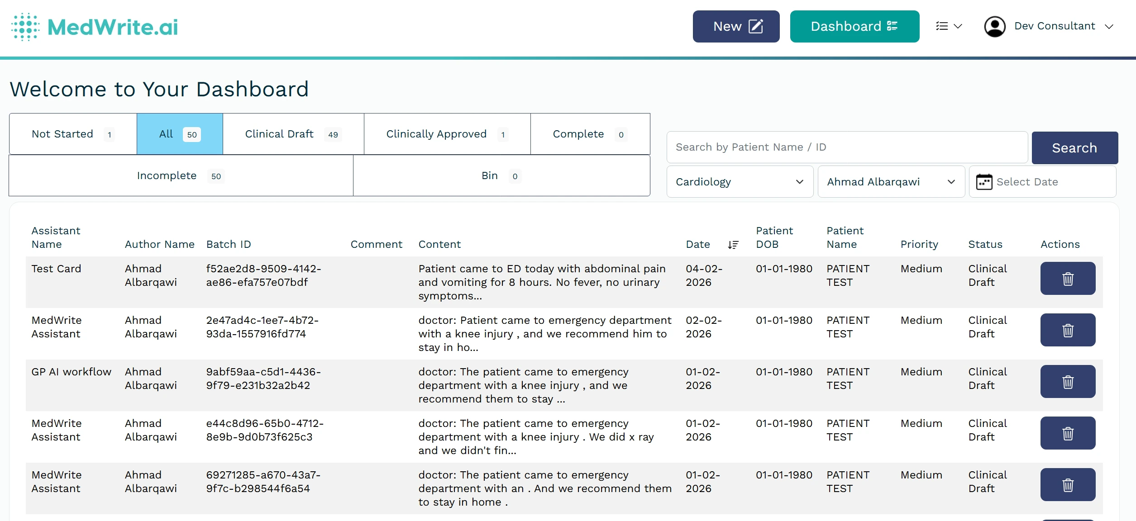Click trash icon for batch 69271285 row
This screenshot has width=1136, height=521.
(x=1068, y=485)
